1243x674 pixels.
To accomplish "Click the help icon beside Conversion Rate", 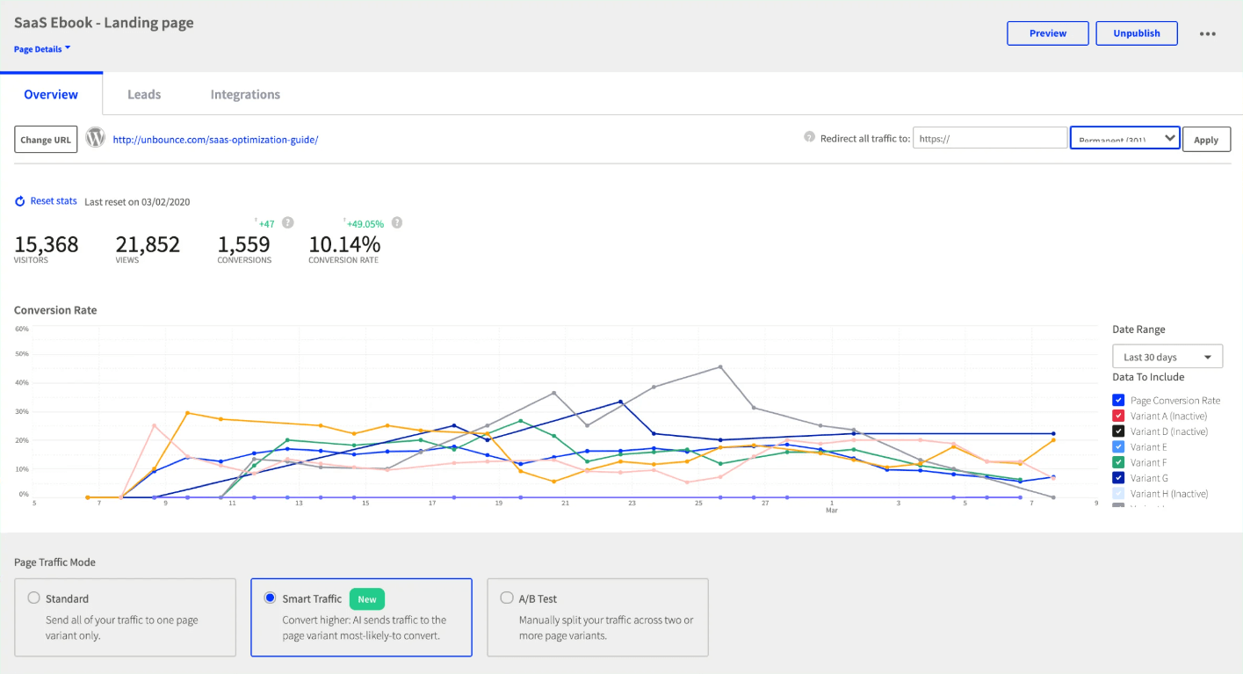I will 396,222.
